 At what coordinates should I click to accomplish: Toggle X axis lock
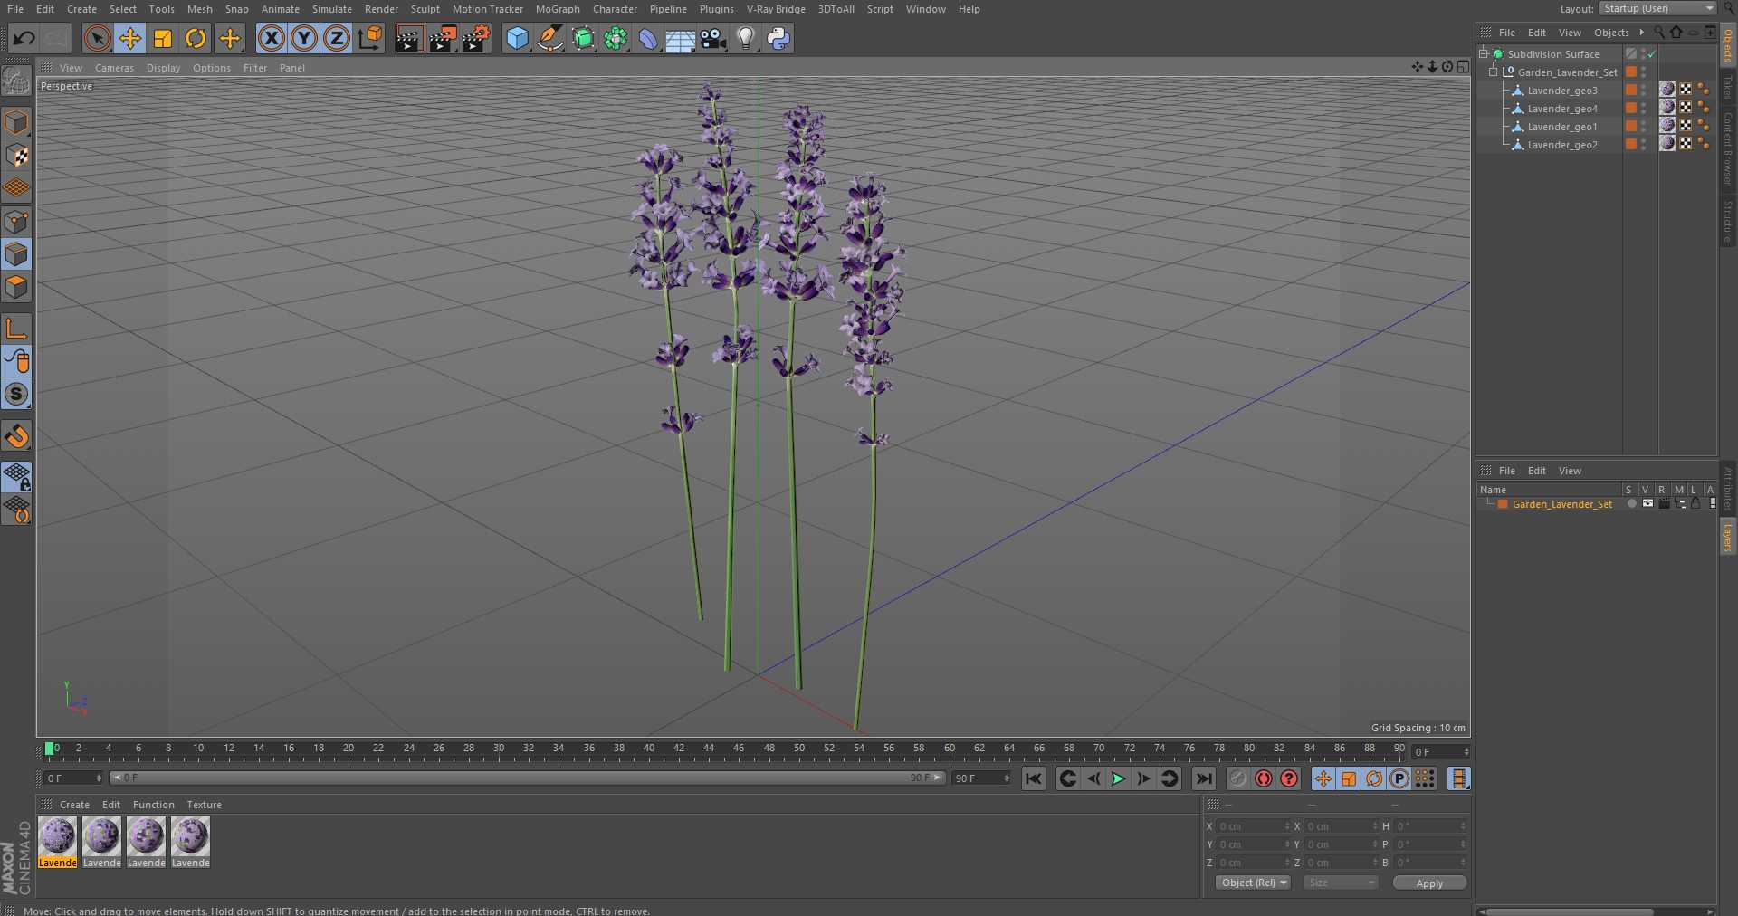[271, 38]
